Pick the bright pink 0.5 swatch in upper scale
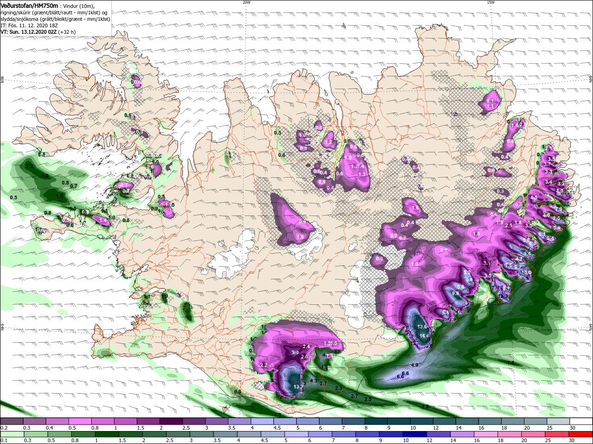Screen dimensions: 593x444 (x=80, y=421)
